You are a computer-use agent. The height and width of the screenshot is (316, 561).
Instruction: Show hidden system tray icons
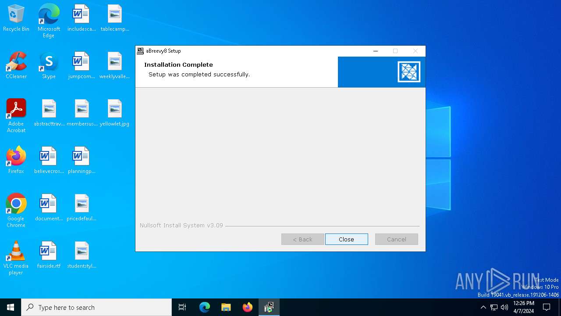[483, 307]
